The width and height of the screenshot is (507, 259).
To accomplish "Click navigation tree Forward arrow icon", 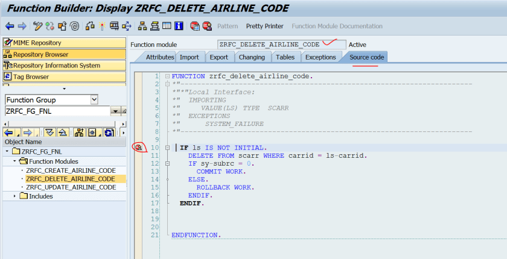I will (28, 133).
